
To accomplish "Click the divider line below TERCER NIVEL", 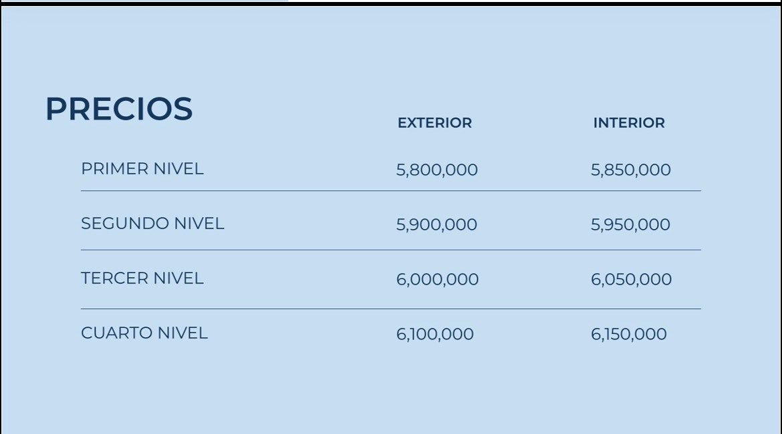I will tap(390, 309).
